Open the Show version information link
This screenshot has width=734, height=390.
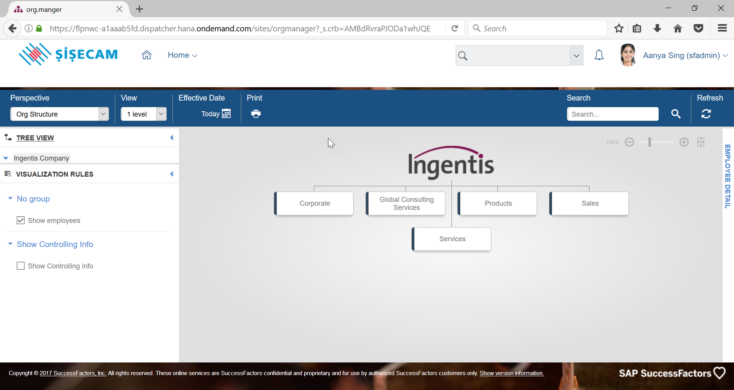coord(511,373)
